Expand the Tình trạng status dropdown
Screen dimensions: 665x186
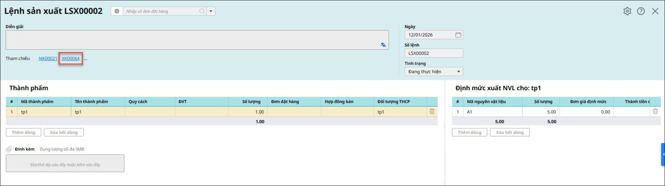[458, 72]
